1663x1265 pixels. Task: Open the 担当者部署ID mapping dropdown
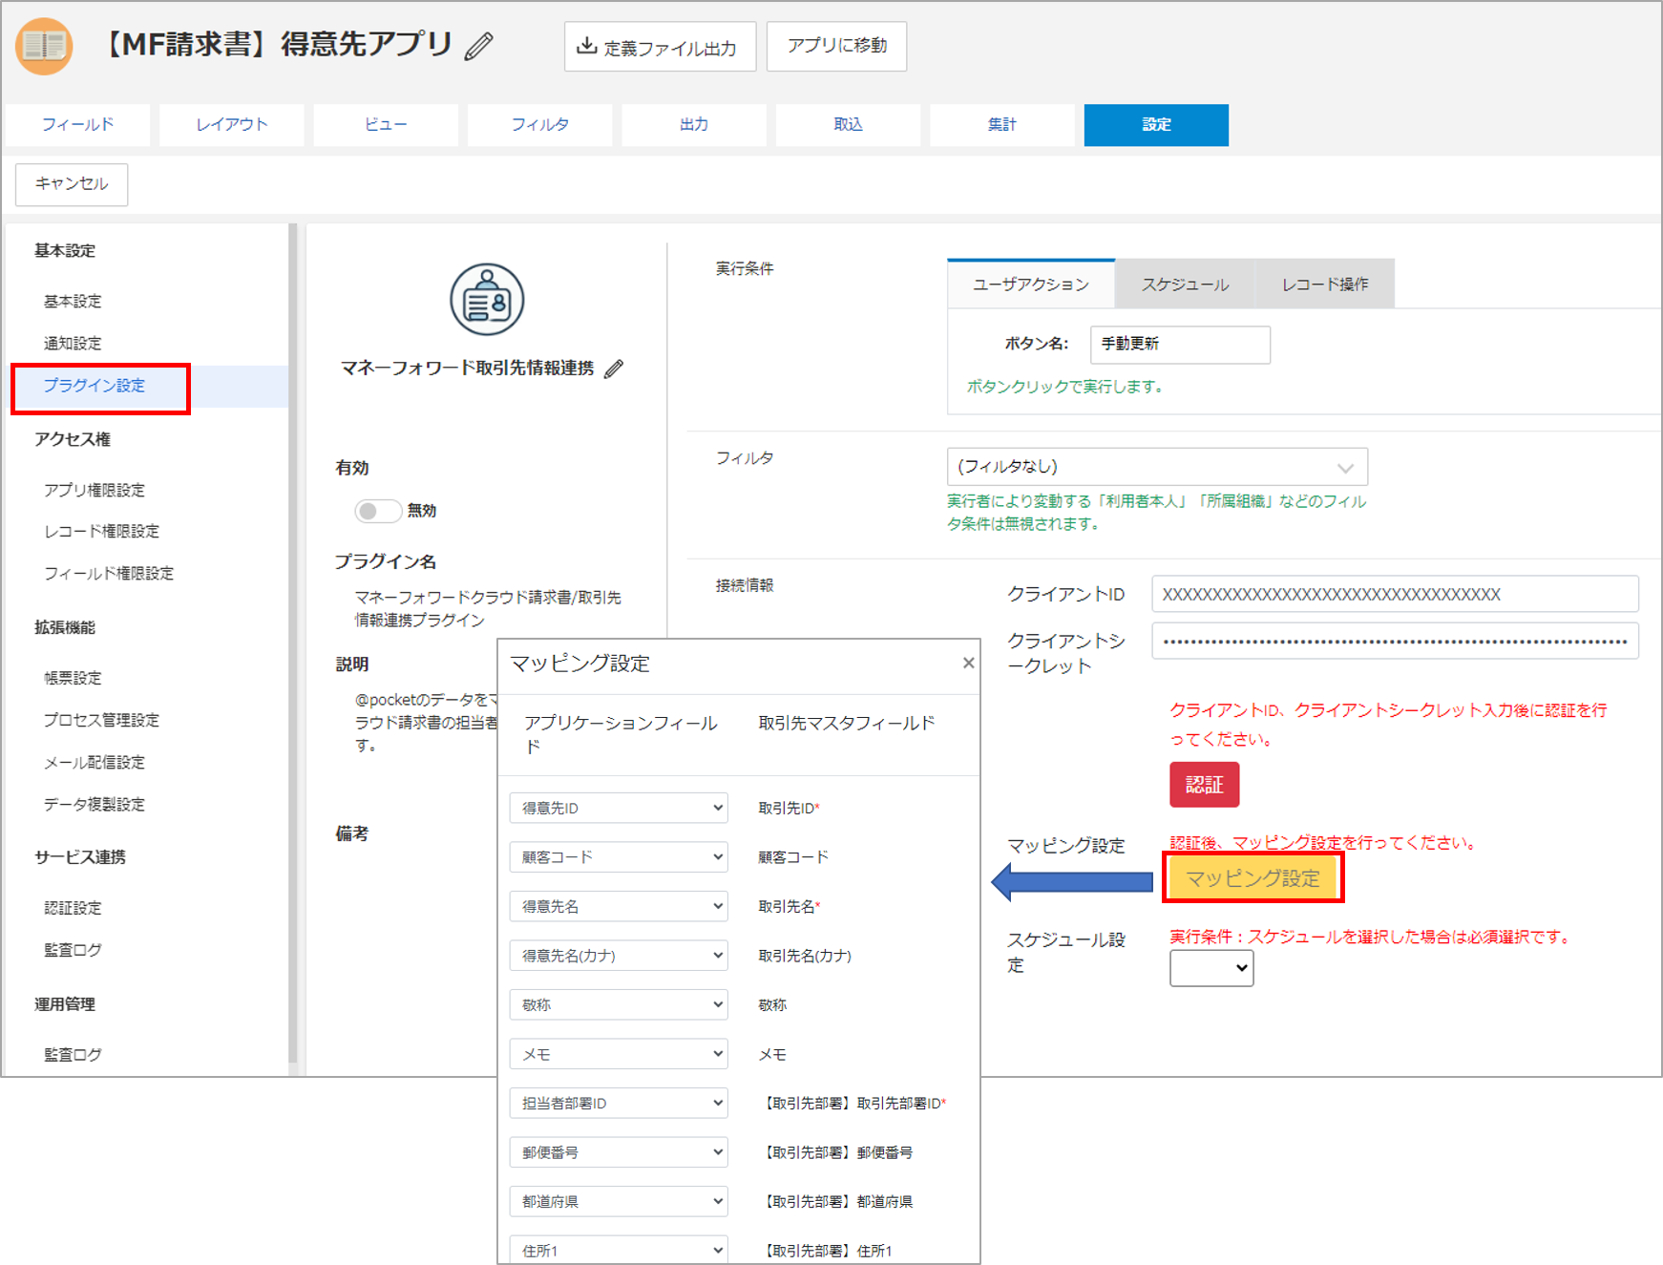coord(619,1103)
